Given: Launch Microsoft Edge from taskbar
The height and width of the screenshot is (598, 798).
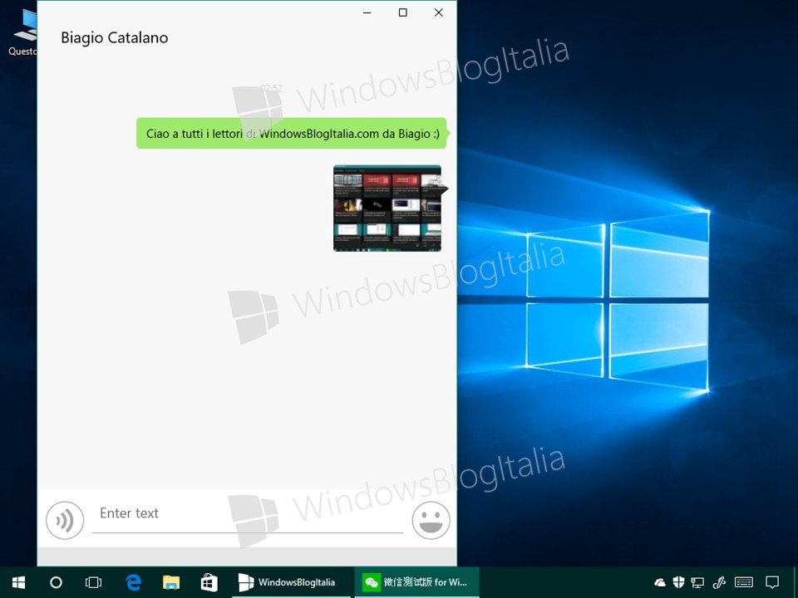Looking at the screenshot, I should coord(133,582).
